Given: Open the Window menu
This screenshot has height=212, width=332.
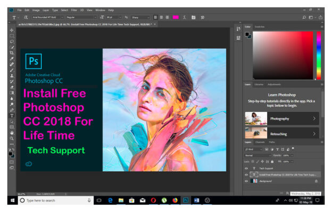Looking at the screenshot, I should click(100, 10).
